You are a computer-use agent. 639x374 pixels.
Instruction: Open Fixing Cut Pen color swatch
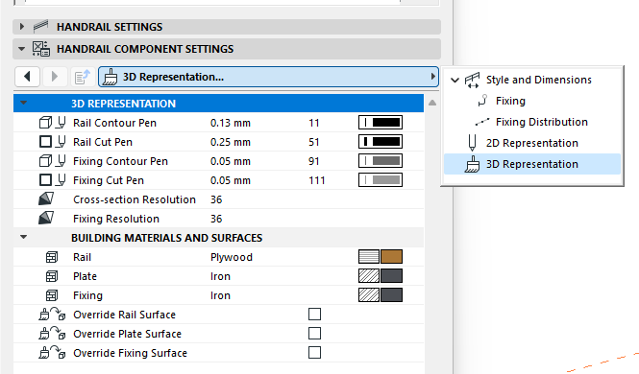(381, 179)
